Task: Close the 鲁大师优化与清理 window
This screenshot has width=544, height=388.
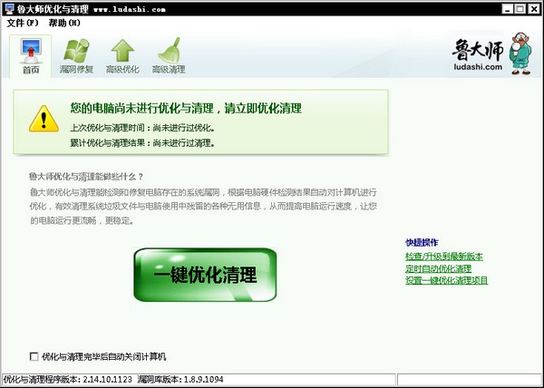Action: coord(534,9)
